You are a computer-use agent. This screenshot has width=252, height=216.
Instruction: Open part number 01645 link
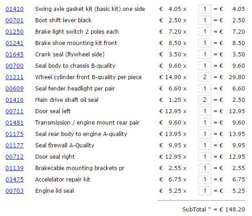15,55
